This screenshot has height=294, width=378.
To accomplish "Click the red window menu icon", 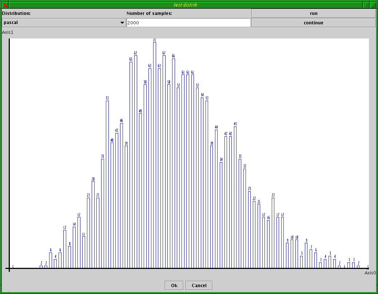I will [x=4, y=5].
